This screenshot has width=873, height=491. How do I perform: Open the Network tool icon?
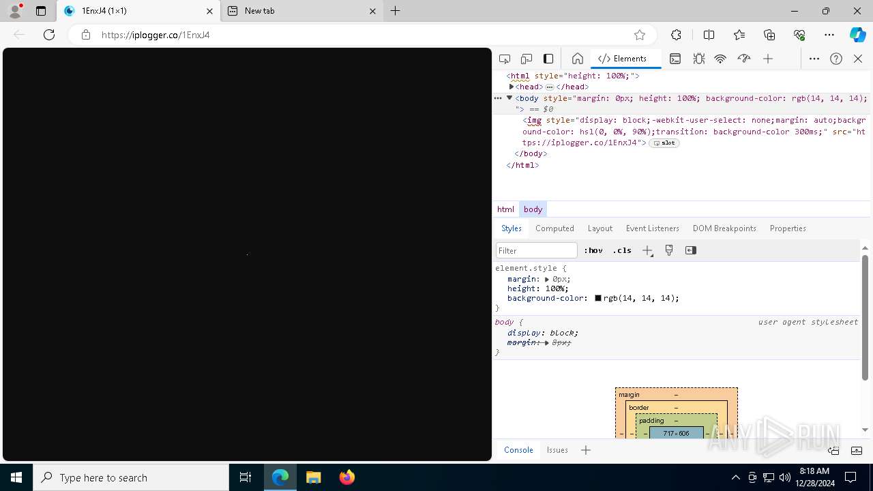click(720, 59)
